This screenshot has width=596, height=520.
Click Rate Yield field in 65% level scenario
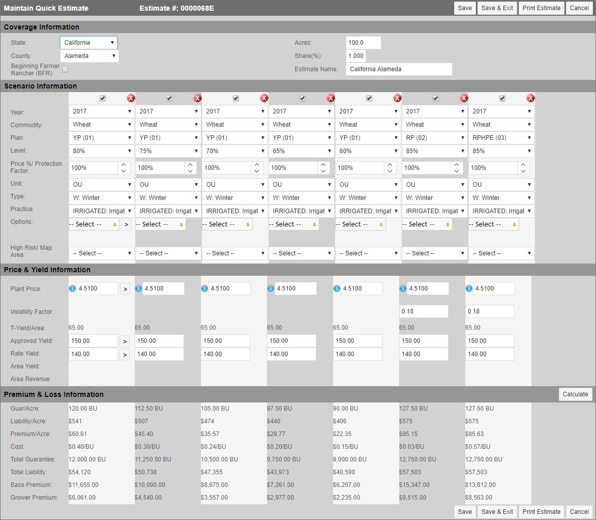[x=291, y=354]
